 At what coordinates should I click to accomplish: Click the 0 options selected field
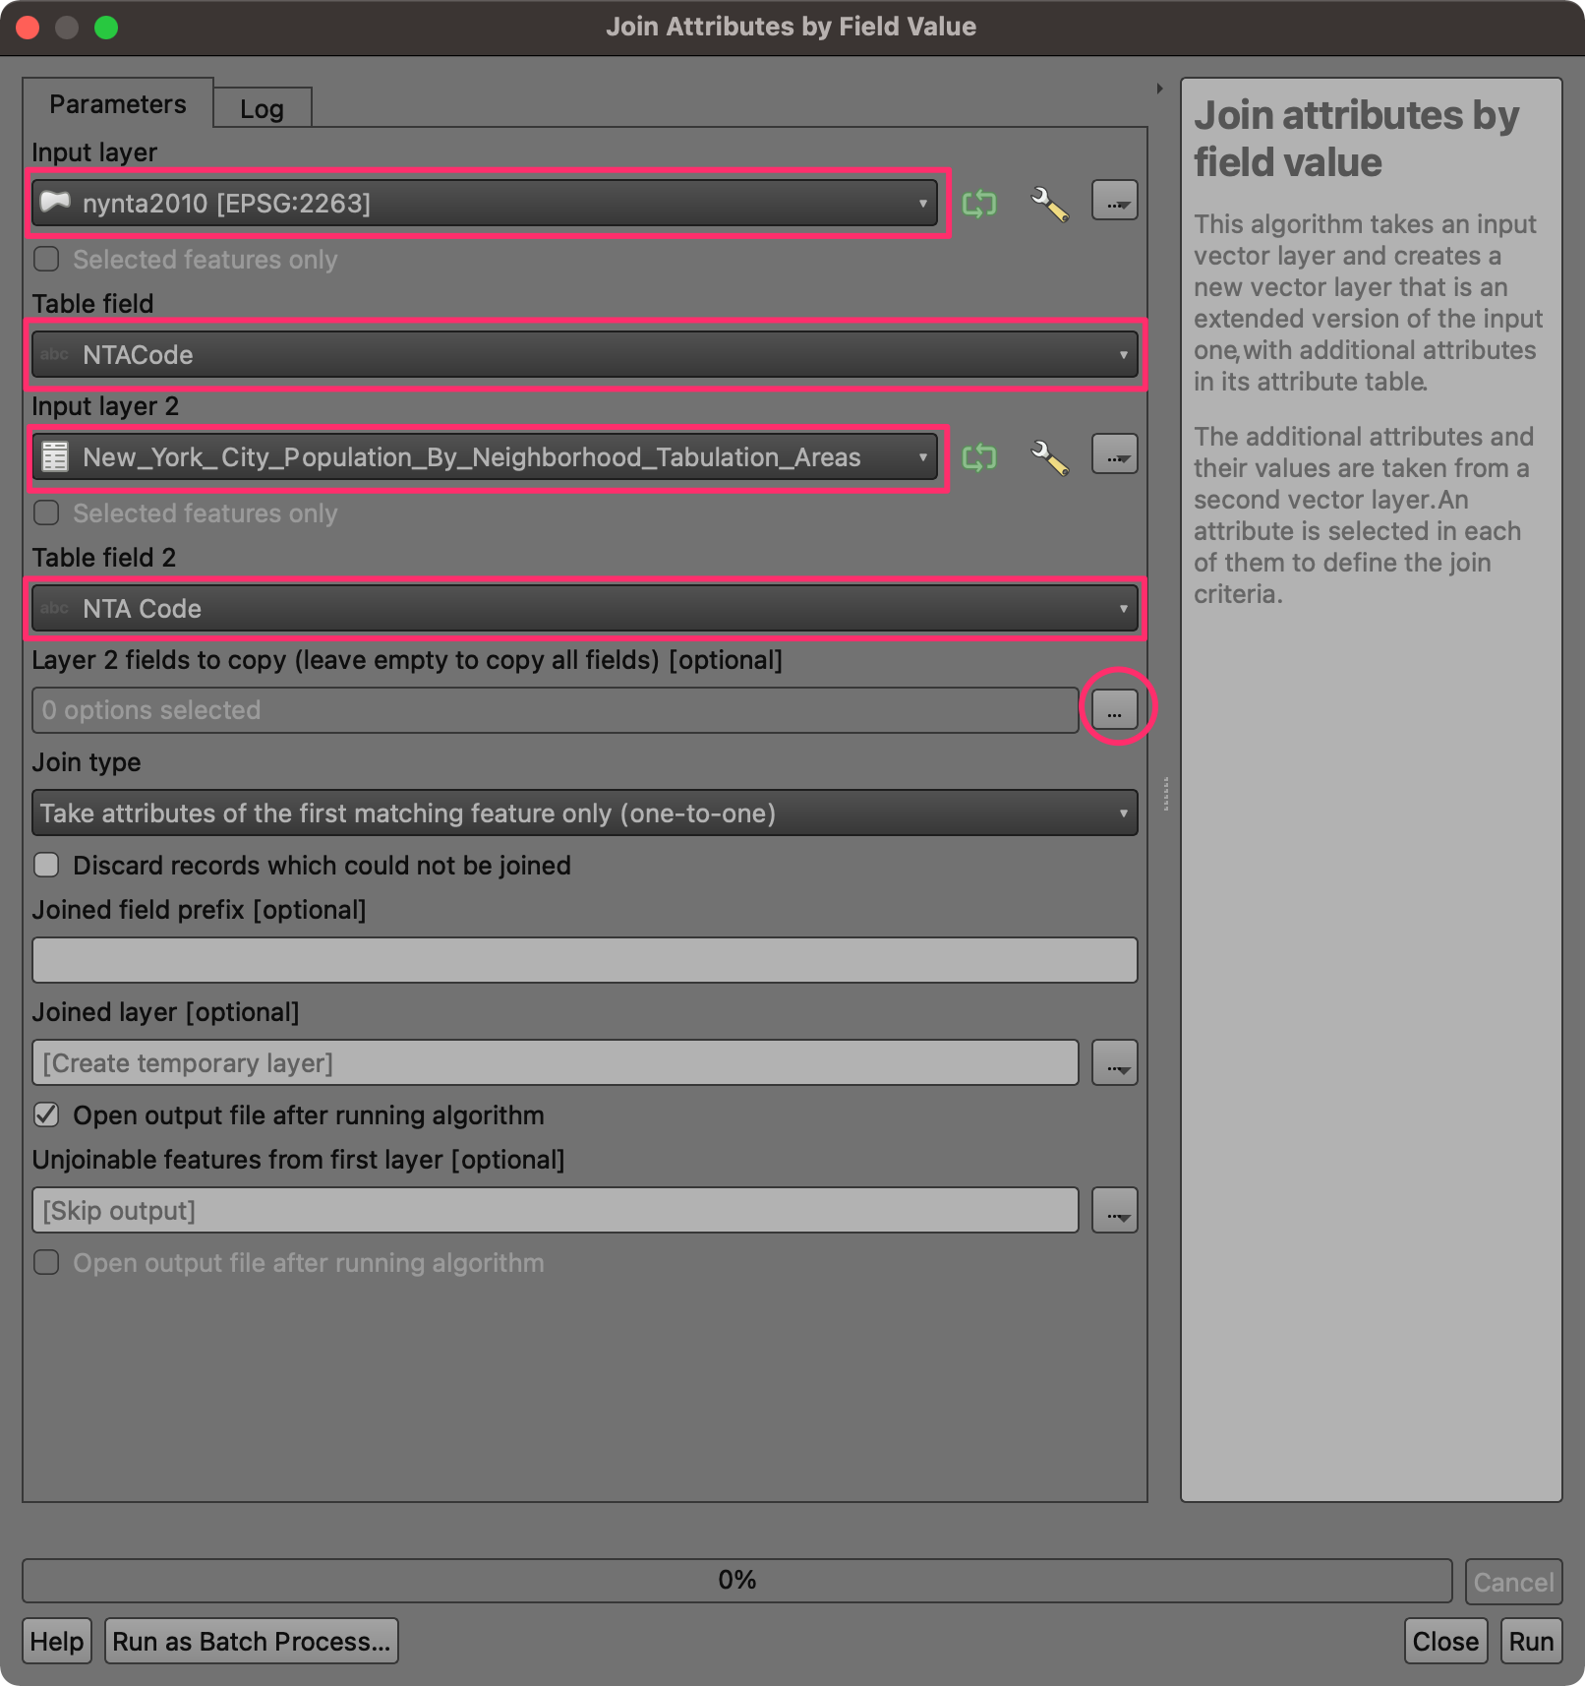click(556, 710)
